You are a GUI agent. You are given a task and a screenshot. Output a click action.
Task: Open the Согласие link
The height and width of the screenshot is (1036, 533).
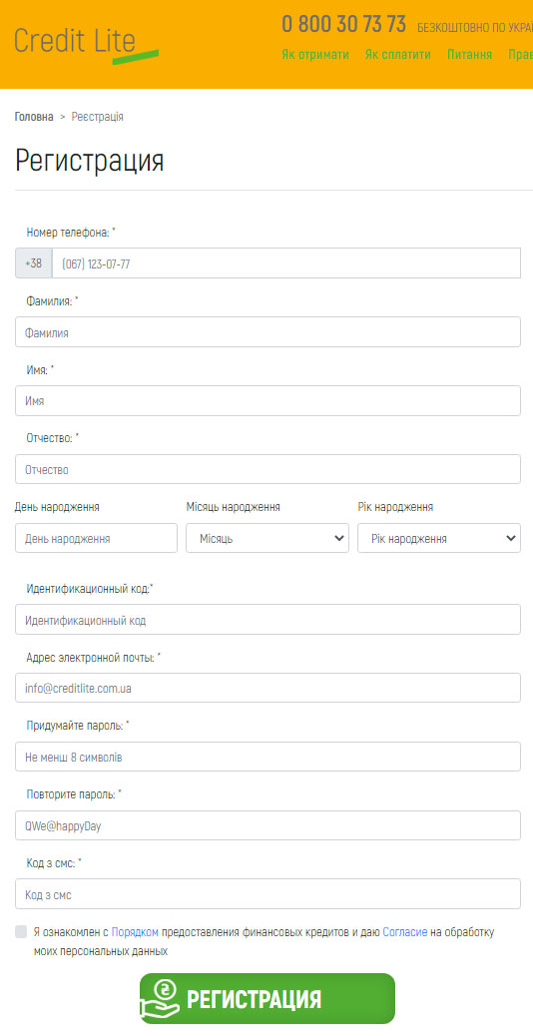tap(405, 932)
